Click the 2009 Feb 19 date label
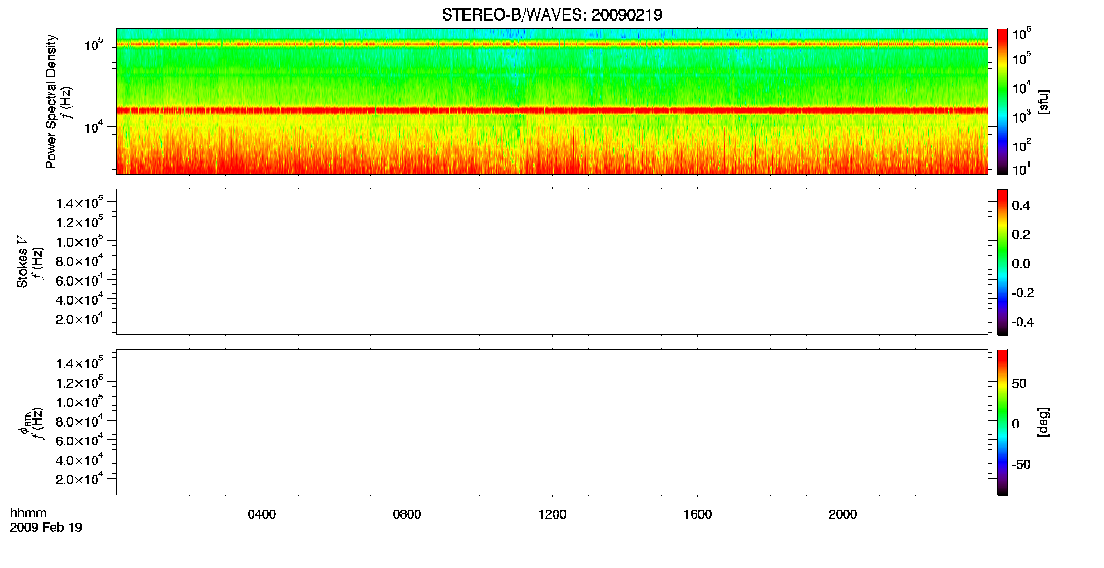 pyautogui.click(x=46, y=528)
